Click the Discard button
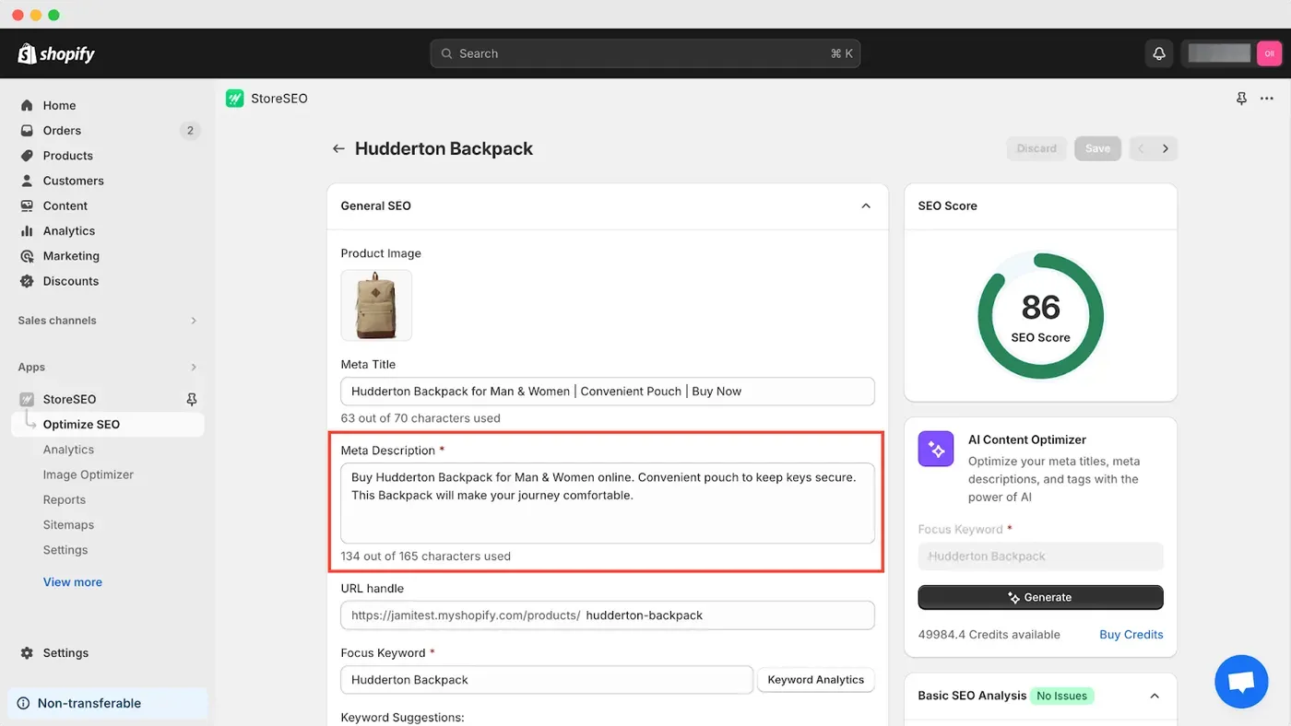The image size is (1291, 726). coord(1036,148)
